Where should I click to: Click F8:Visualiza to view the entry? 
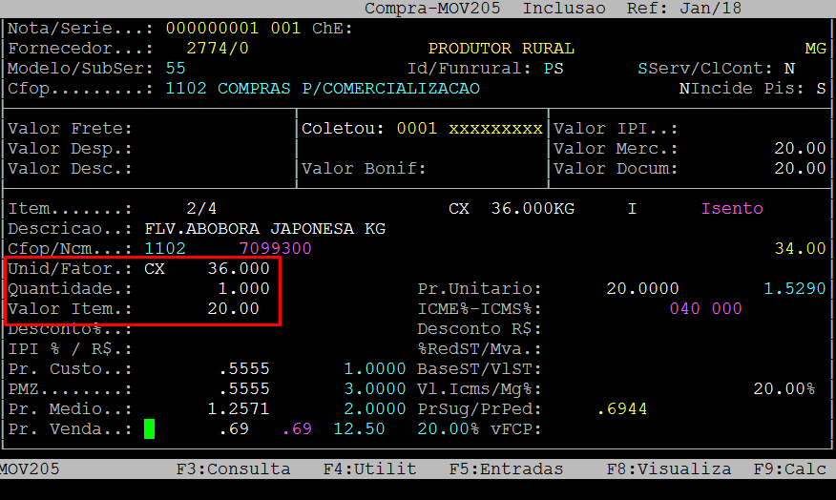[x=668, y=469]
